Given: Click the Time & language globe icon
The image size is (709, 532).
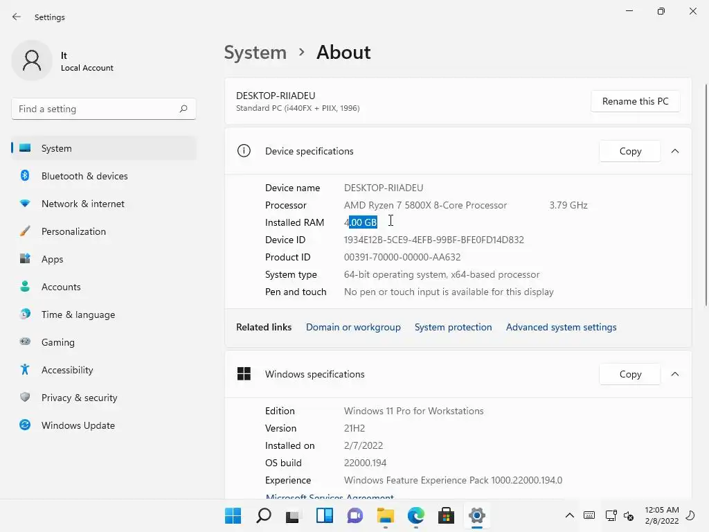Looking at the screenshot, I should tap(25, 314).
